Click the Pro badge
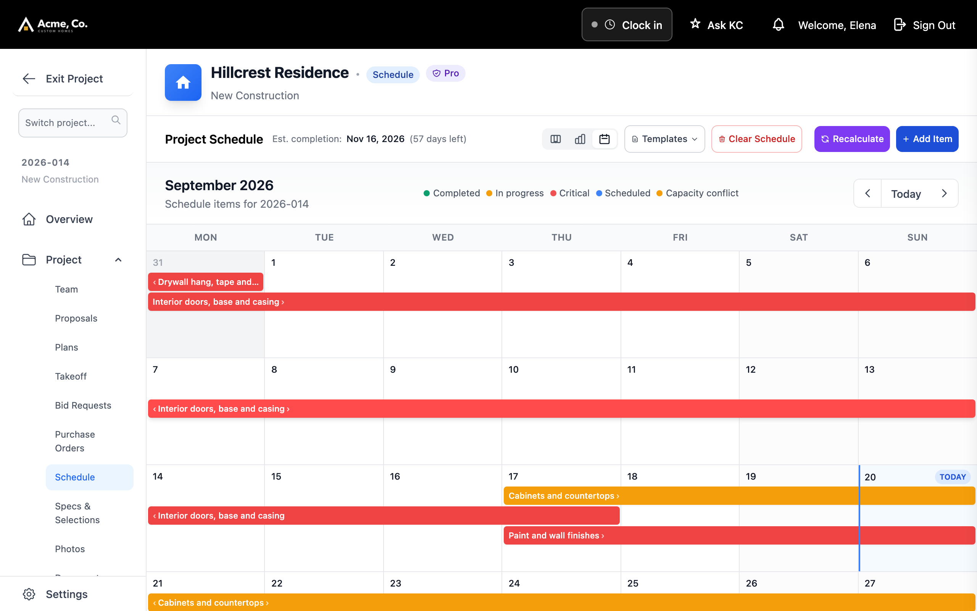This screenshot has height=611, width=977. [x=446, y=74]
